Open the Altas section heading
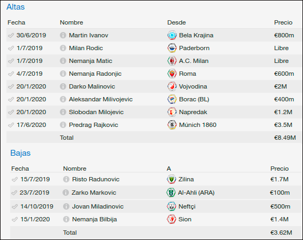 15,7
